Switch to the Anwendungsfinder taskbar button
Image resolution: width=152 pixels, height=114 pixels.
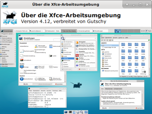point(85,31)
